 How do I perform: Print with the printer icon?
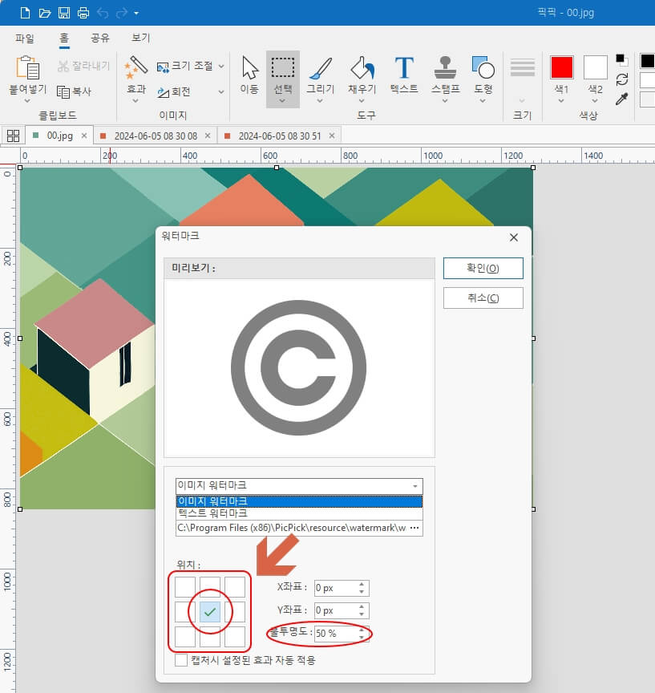tap(83, 13)
